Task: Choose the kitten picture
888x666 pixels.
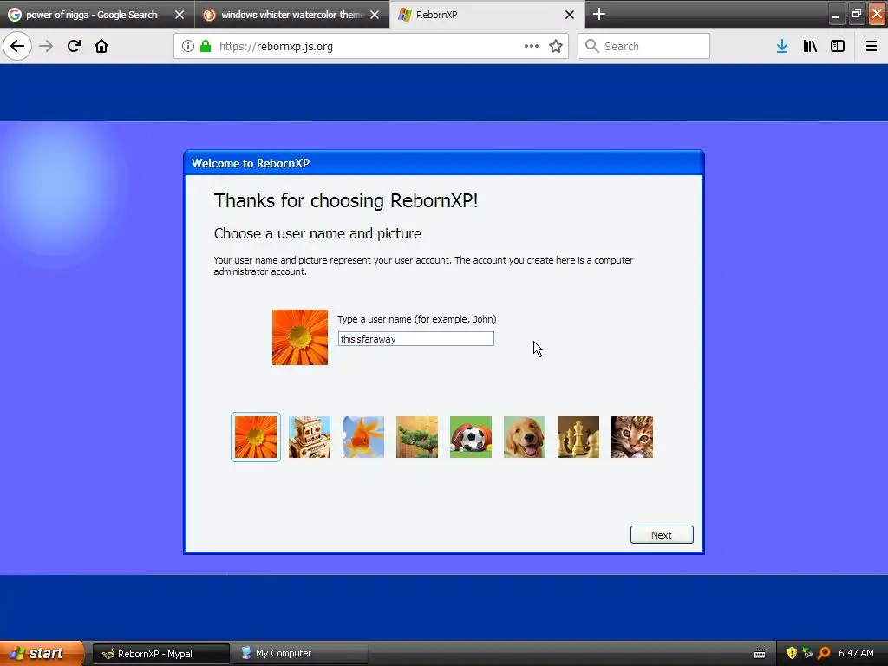Action: pos(632,437)
